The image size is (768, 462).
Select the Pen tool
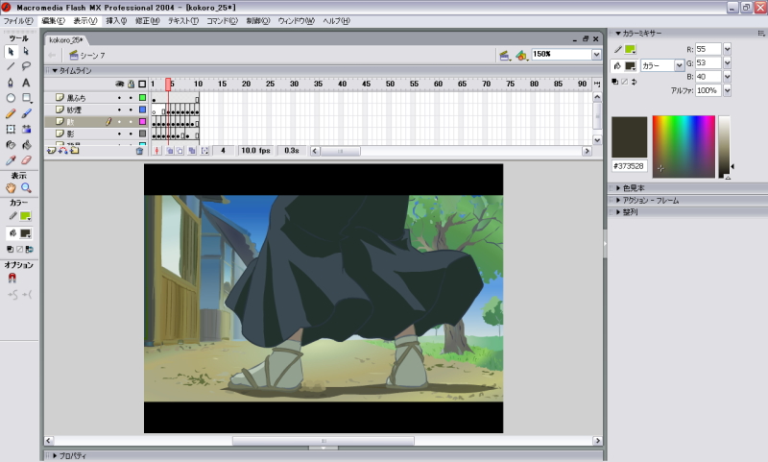11,83
